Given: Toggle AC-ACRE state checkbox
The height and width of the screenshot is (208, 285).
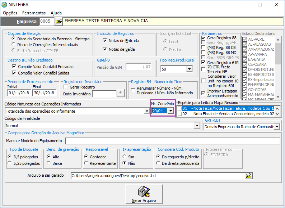Looking at the screenshot, I should coord(245,39).
